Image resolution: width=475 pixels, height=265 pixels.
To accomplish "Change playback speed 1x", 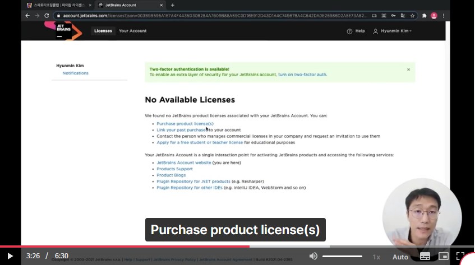I will click(x=376, y=257).
